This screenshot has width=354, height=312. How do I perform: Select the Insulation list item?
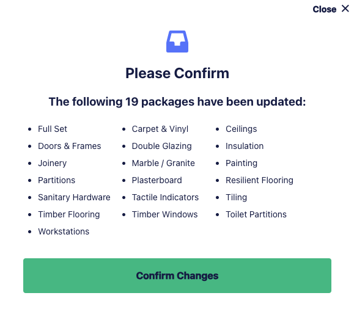(245, 146)
